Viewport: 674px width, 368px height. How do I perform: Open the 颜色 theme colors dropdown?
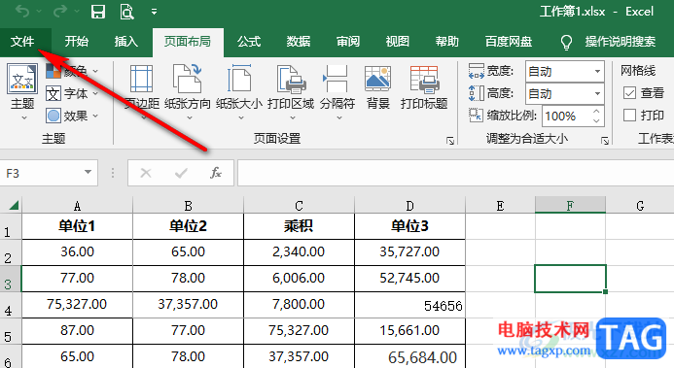[72, 71]
